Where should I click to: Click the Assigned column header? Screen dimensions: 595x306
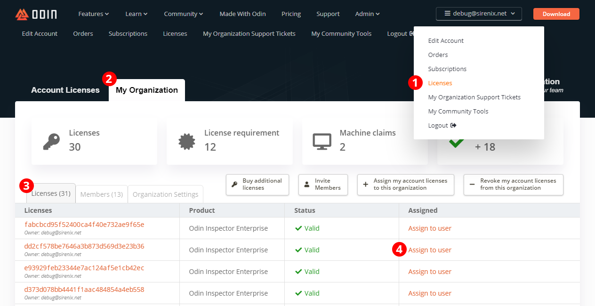pyautogui.click(x=423, y=210)
